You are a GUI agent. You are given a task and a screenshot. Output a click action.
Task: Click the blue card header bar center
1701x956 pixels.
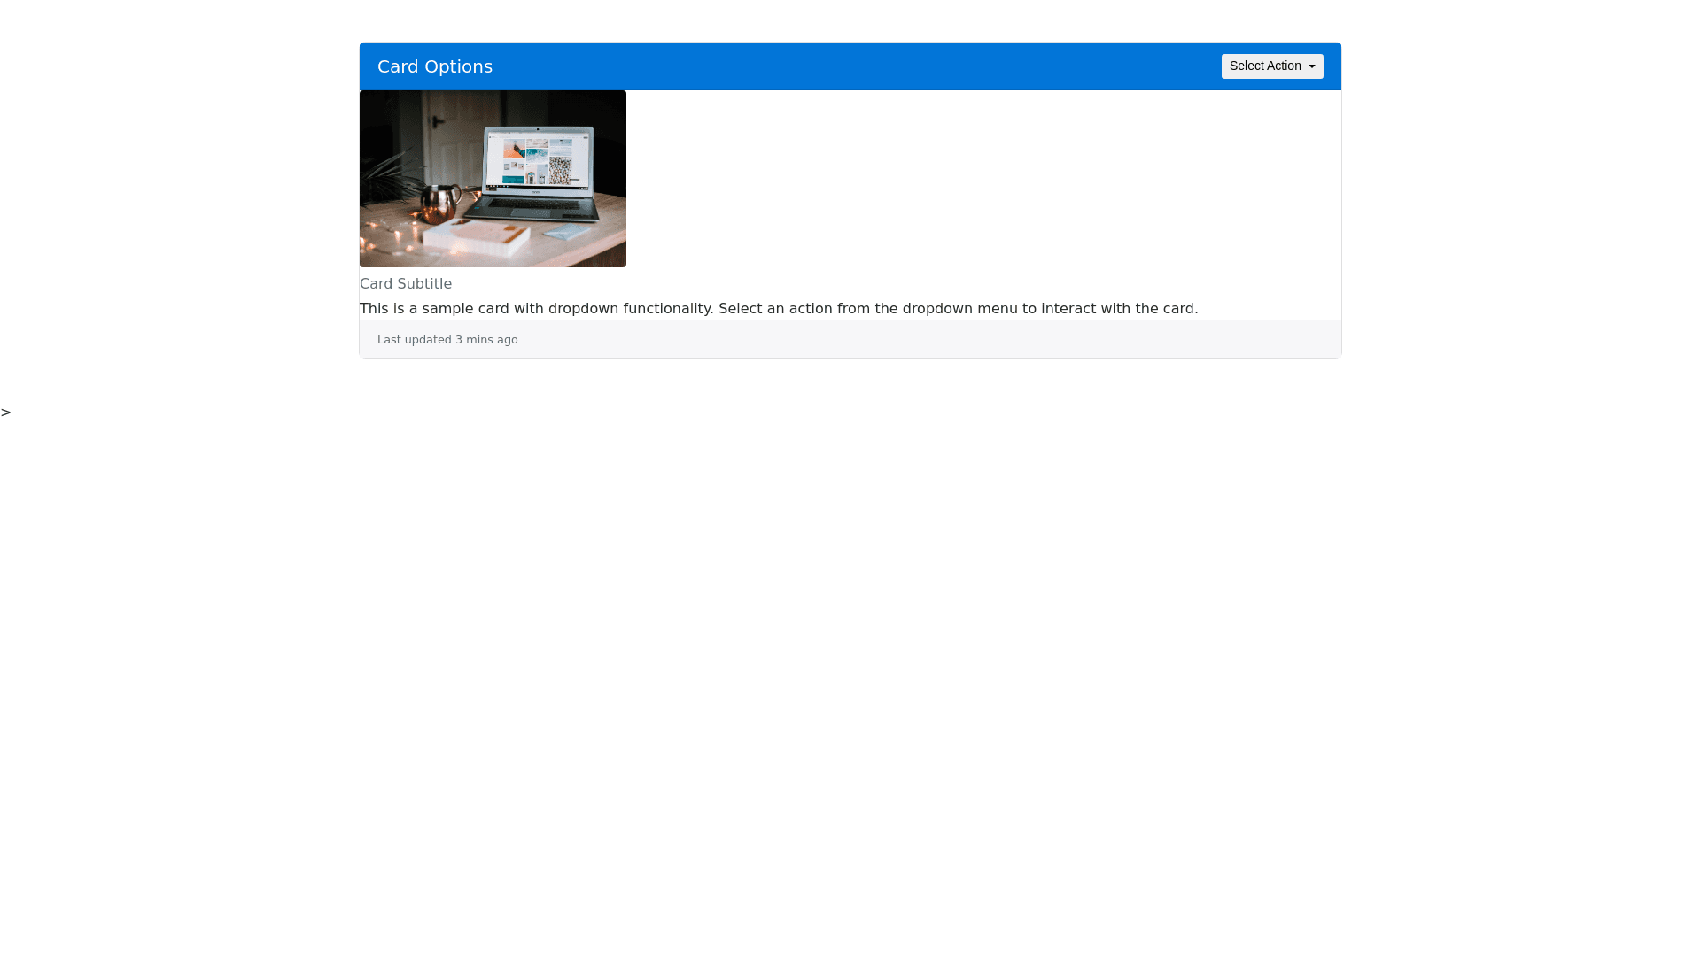point(850,66)
